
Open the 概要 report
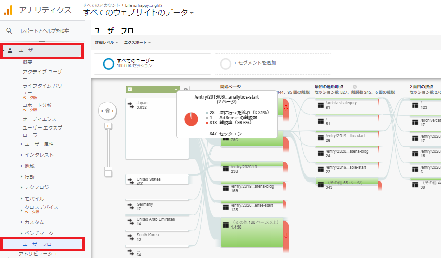pos(27,62)
